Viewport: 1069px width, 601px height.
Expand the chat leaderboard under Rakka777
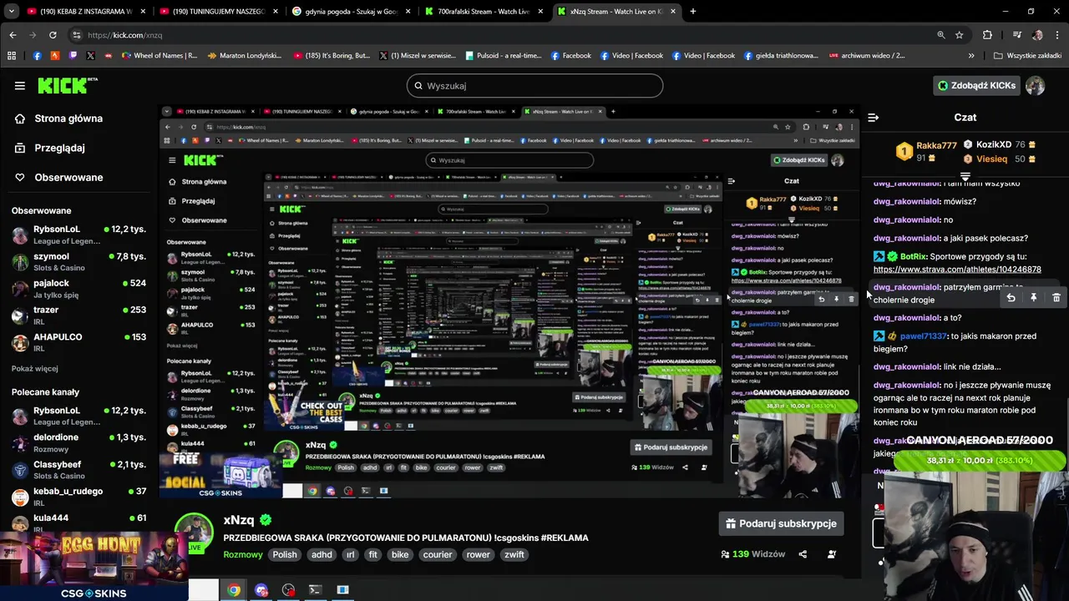point(965,176)
